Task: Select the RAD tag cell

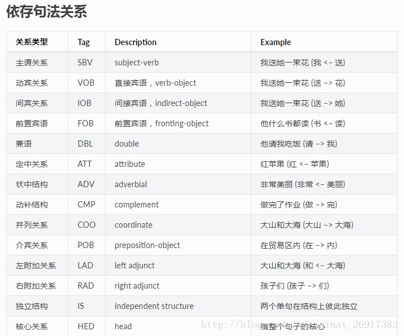Action: click(86, 286)
